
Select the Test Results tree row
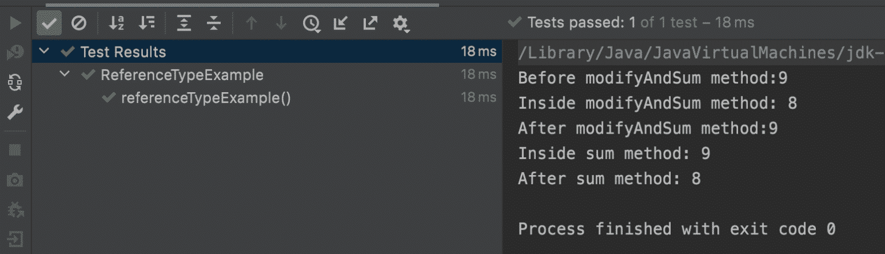[x=123, y=52]
